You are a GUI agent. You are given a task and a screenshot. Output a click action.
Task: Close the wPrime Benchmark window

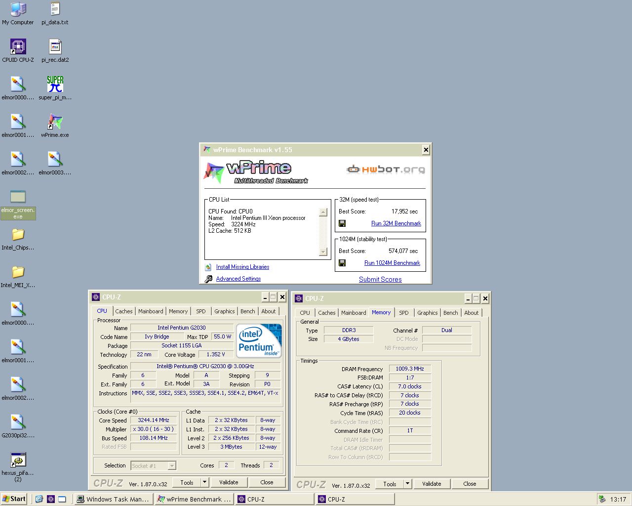[426, 150]
